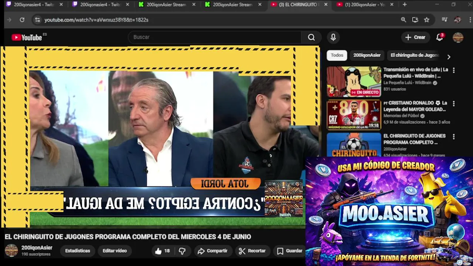Click the video title EL CHIRINGUITO DE JUGONES MIERCOLES 4 DE JUNIO

pyautogui.click(x=128, y=237)
